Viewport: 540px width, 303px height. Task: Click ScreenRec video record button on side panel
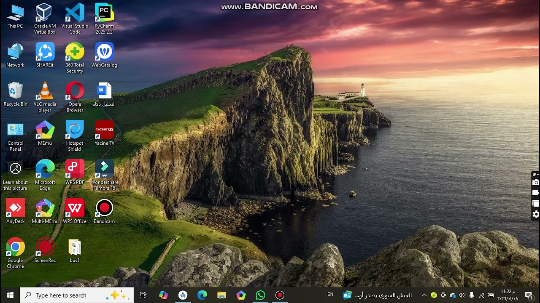[x=536, y=193]
